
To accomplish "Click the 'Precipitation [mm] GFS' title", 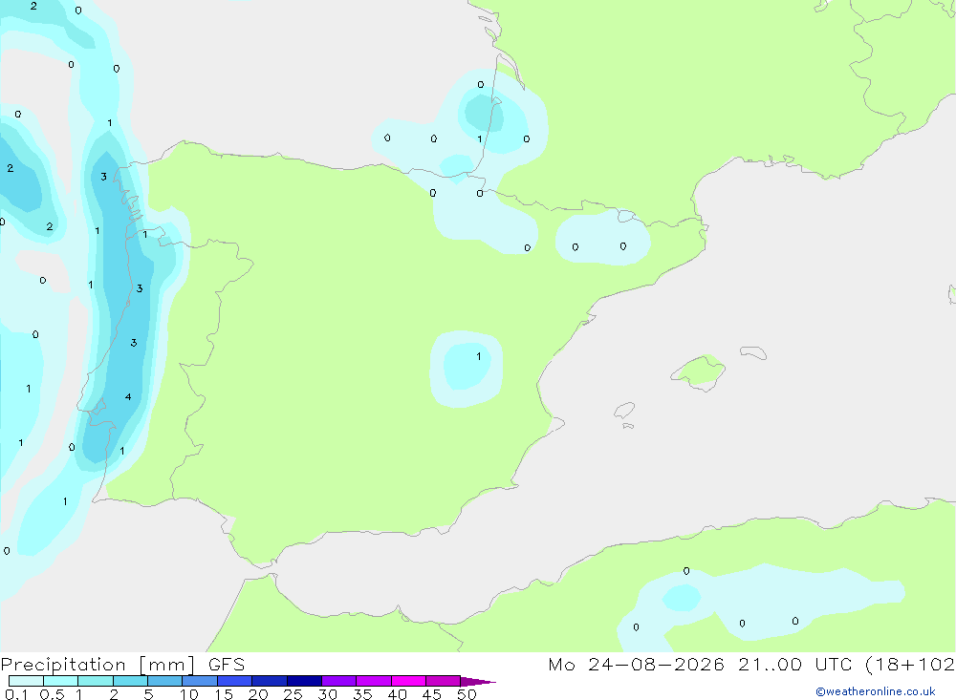I will pyautogui.click(x=122, y=665).
